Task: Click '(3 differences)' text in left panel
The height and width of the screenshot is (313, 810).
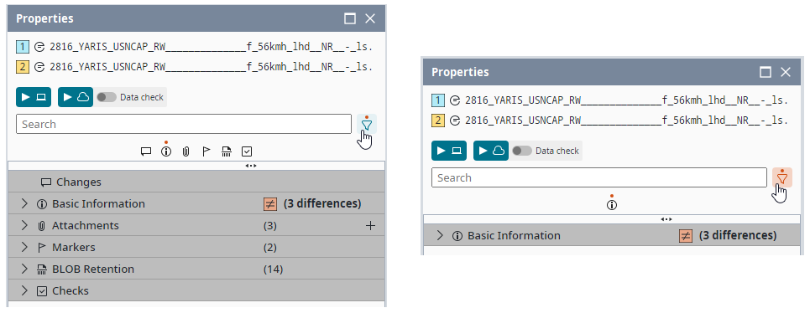Action: click(321, 204)
